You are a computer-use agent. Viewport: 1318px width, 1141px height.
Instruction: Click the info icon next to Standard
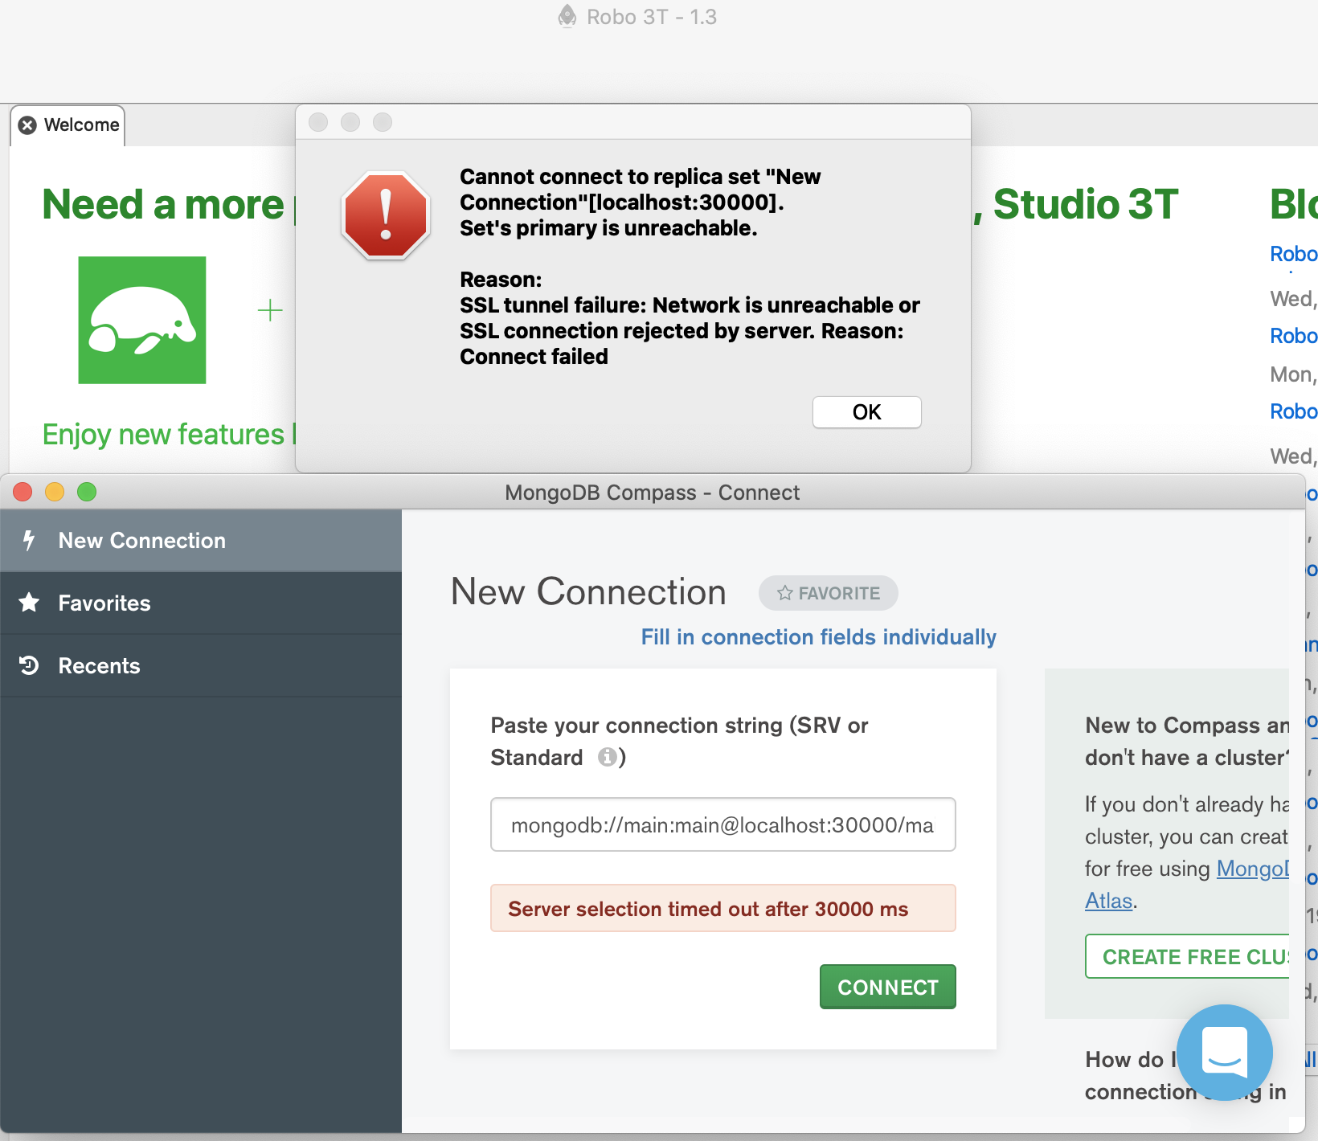608,757
